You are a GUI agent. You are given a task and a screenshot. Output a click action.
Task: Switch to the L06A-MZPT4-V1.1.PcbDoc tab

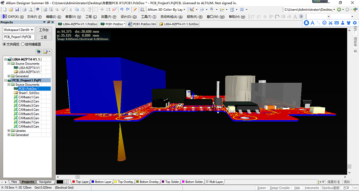coord(78,24)
